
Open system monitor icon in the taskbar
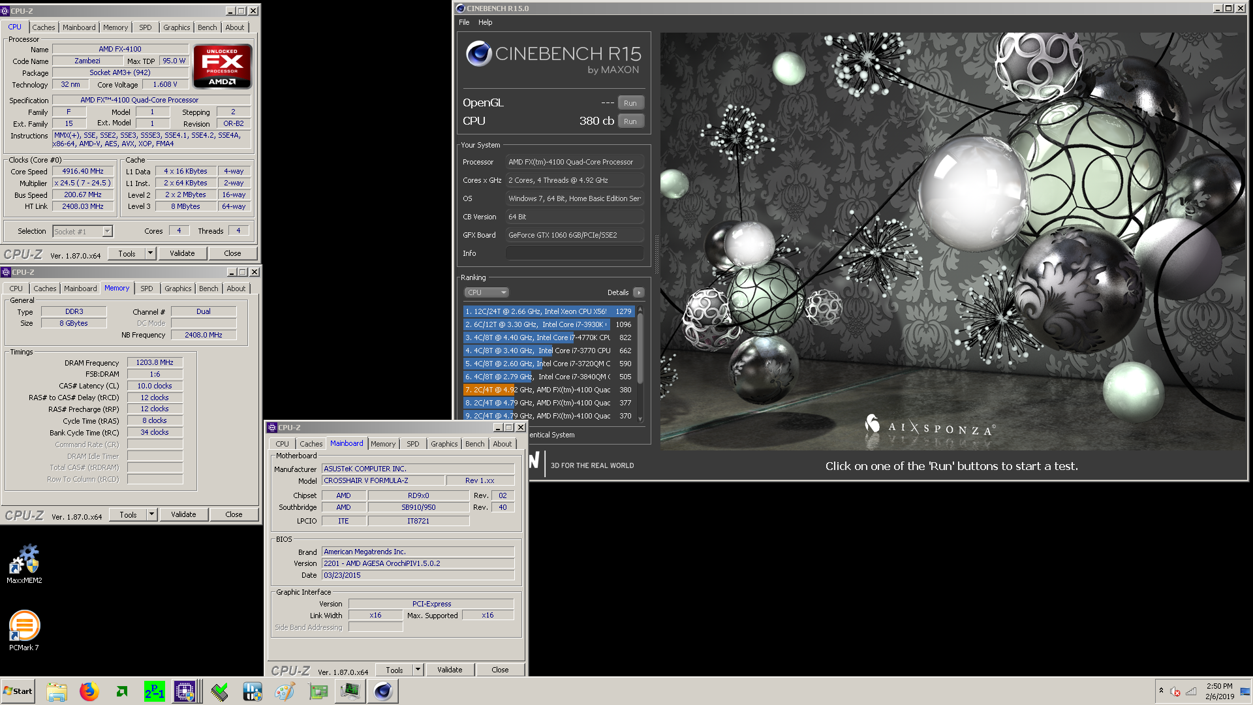click(x=350, y=691)
